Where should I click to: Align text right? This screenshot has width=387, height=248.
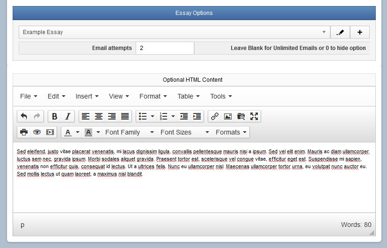(x=112, y=116)
